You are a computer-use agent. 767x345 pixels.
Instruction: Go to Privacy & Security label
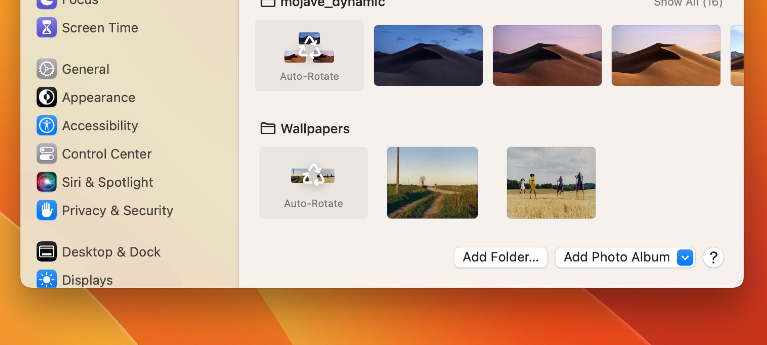tap(118, 210)
